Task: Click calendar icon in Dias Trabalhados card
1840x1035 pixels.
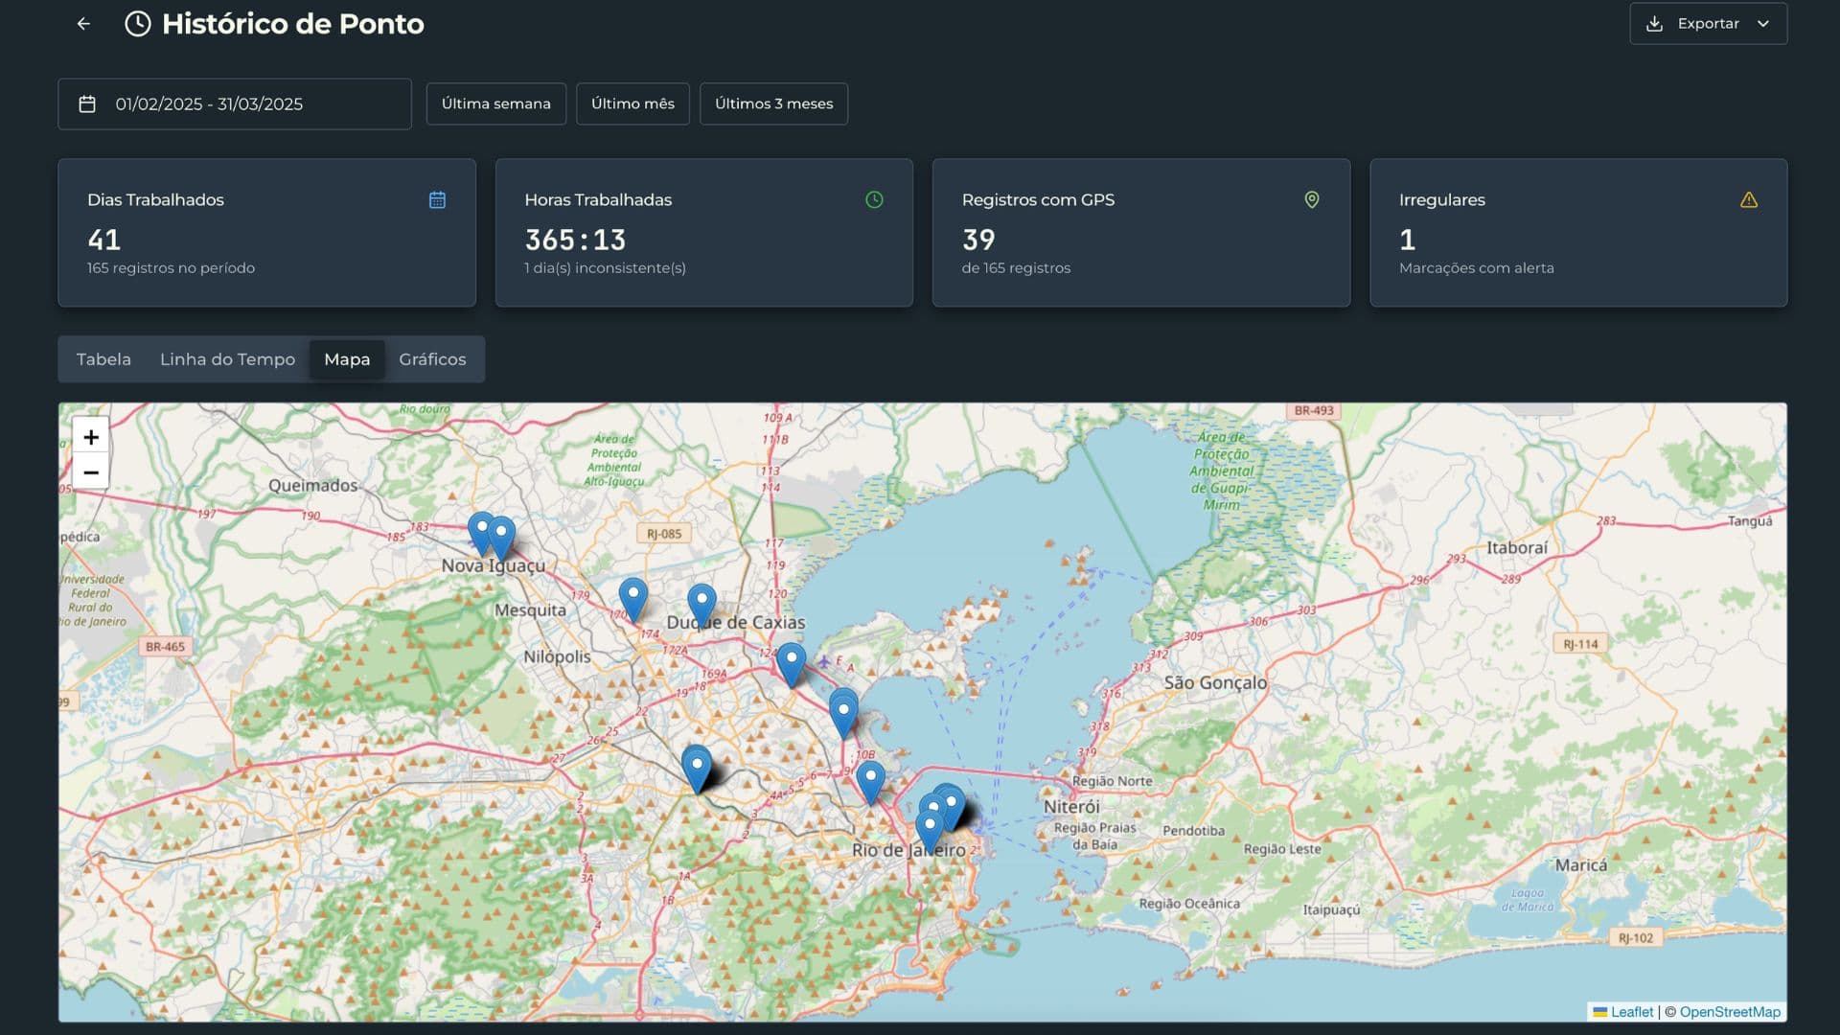Action: (437, 200)
